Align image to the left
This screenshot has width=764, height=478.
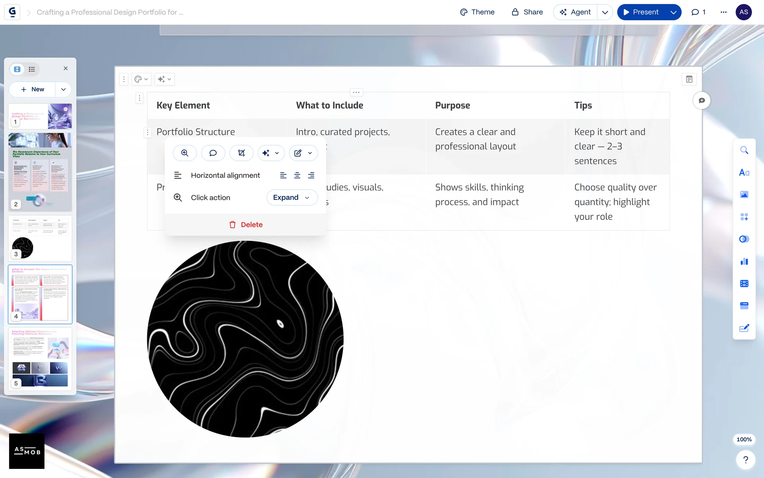tap(283, 175)
